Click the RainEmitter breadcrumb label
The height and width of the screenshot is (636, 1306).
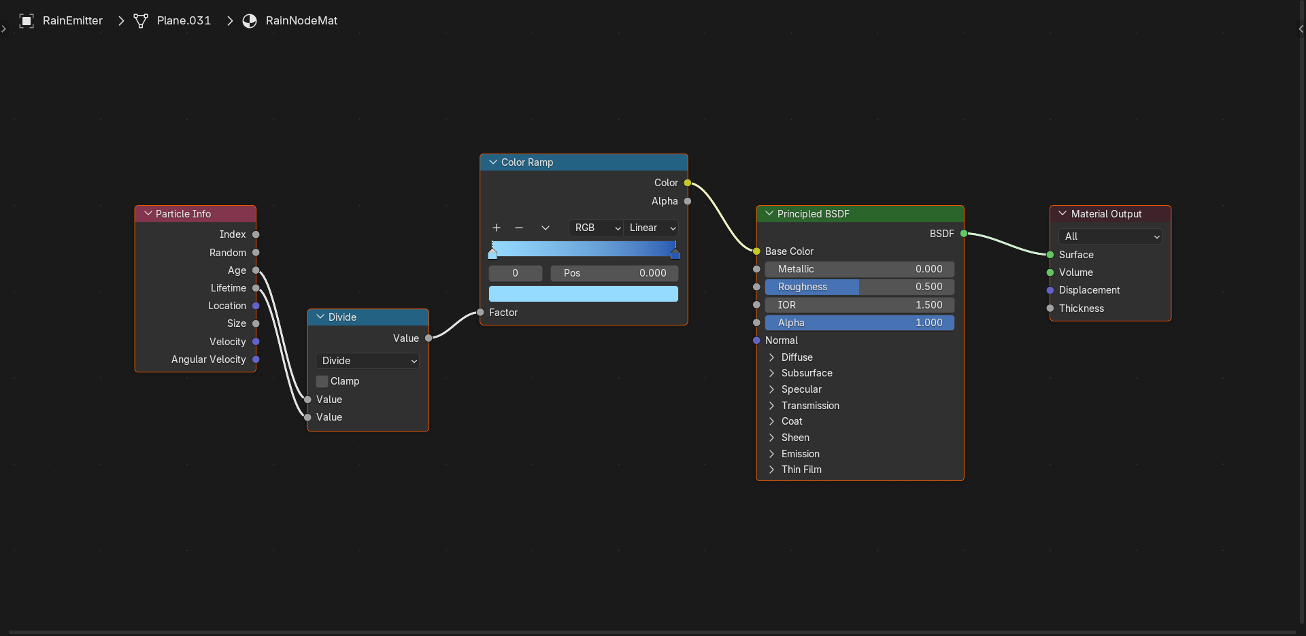(73, 21)
